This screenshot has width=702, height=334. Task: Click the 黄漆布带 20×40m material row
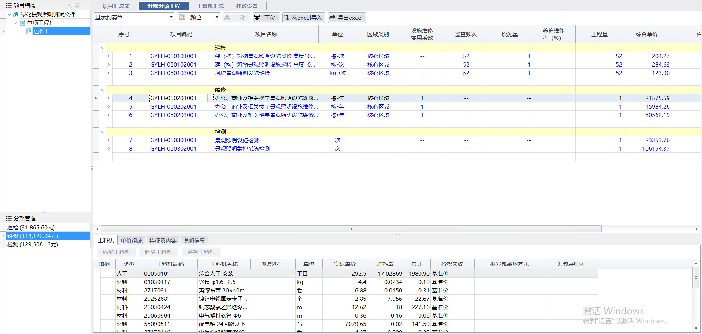pos(349,290)
